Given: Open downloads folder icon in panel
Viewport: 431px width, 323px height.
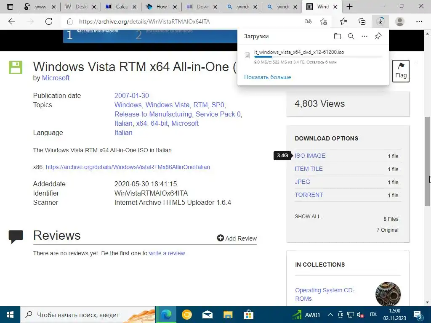Looking at the screenshot, I should (x=338, y=36).
